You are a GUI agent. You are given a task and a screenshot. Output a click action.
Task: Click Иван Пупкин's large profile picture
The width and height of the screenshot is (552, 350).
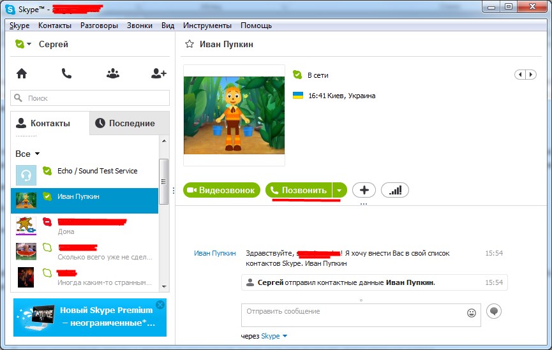pyautogui.click(x=234, y=115)
